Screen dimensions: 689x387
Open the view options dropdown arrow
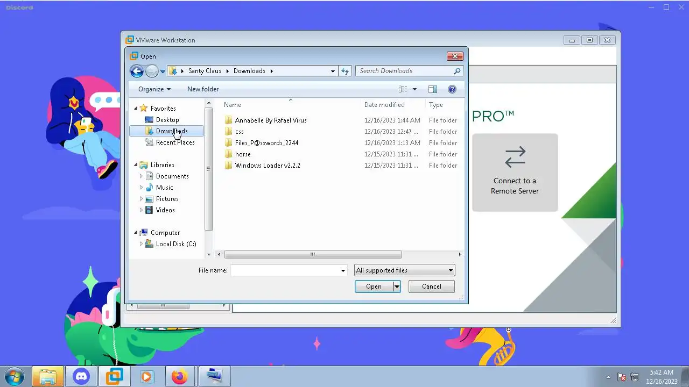pyautogui.click(x=414, y=89)
